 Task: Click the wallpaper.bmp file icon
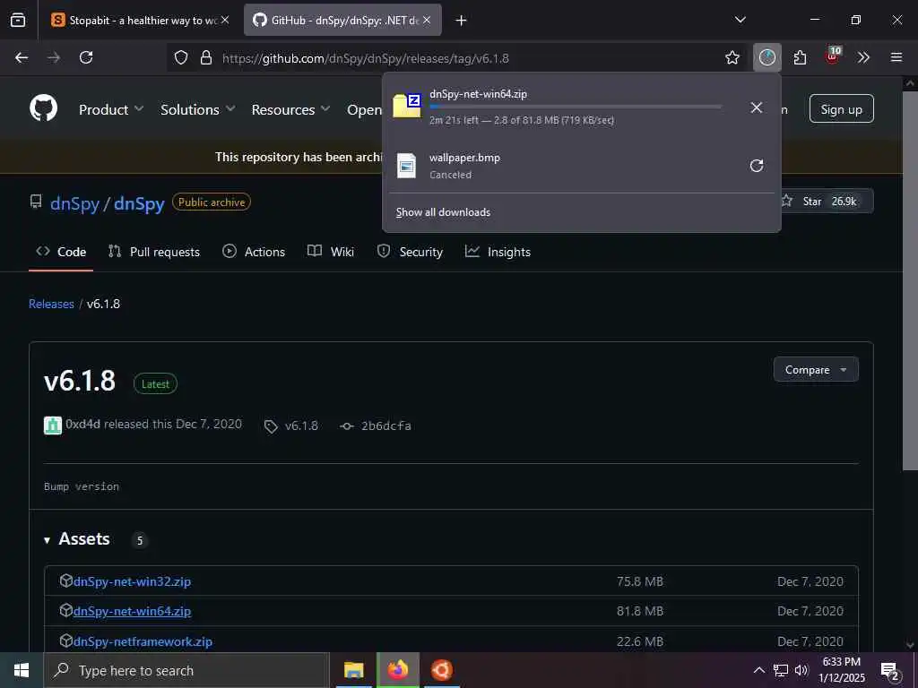pyautogui.click(x=406, y=166)
